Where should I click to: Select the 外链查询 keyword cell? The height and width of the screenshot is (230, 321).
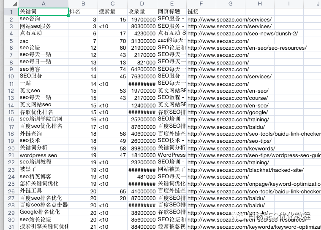[x=44, y=134]
